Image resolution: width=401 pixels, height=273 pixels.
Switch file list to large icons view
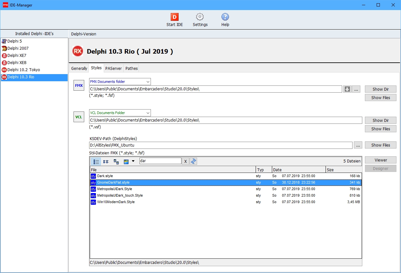click(116, 161)
